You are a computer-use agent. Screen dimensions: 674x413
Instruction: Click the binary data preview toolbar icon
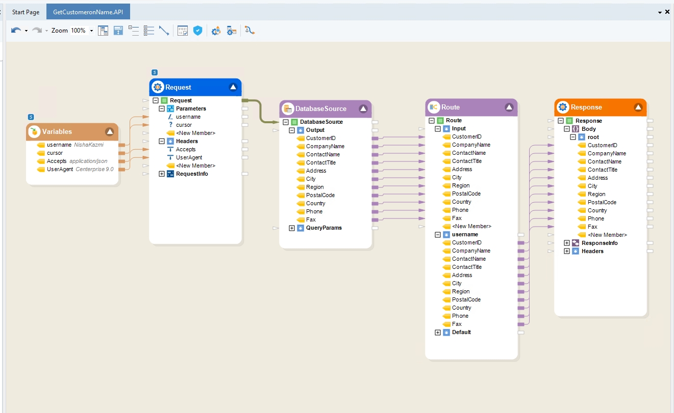point(183,31)
